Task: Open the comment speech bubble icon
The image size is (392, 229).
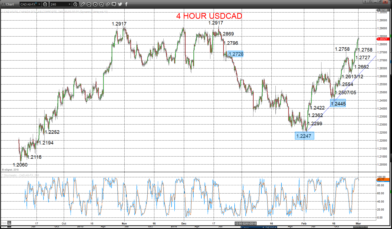Action: tap(114, 4)
